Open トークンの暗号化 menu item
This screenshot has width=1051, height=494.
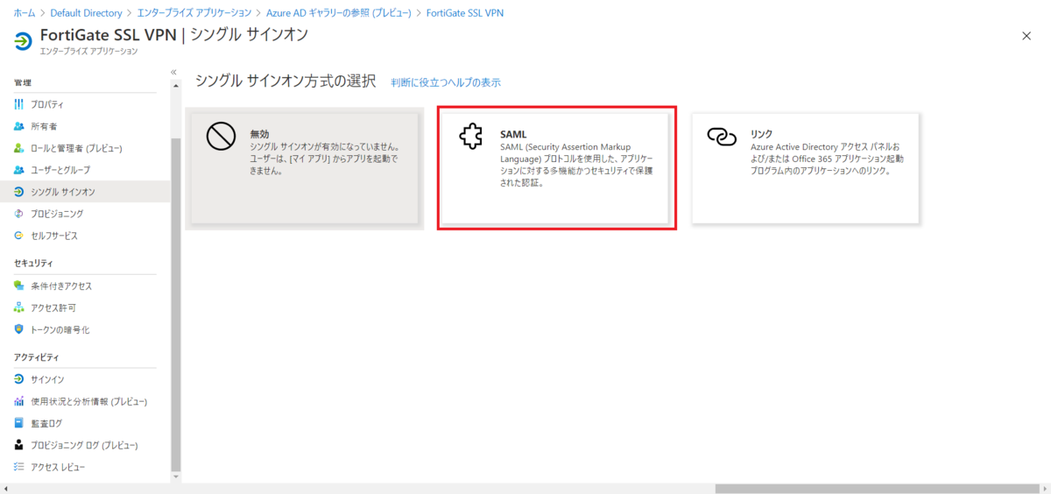point(85,329)
